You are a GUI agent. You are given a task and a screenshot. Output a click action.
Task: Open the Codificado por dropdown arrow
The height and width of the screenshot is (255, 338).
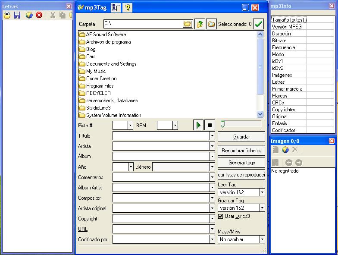[x=212, y=239]
